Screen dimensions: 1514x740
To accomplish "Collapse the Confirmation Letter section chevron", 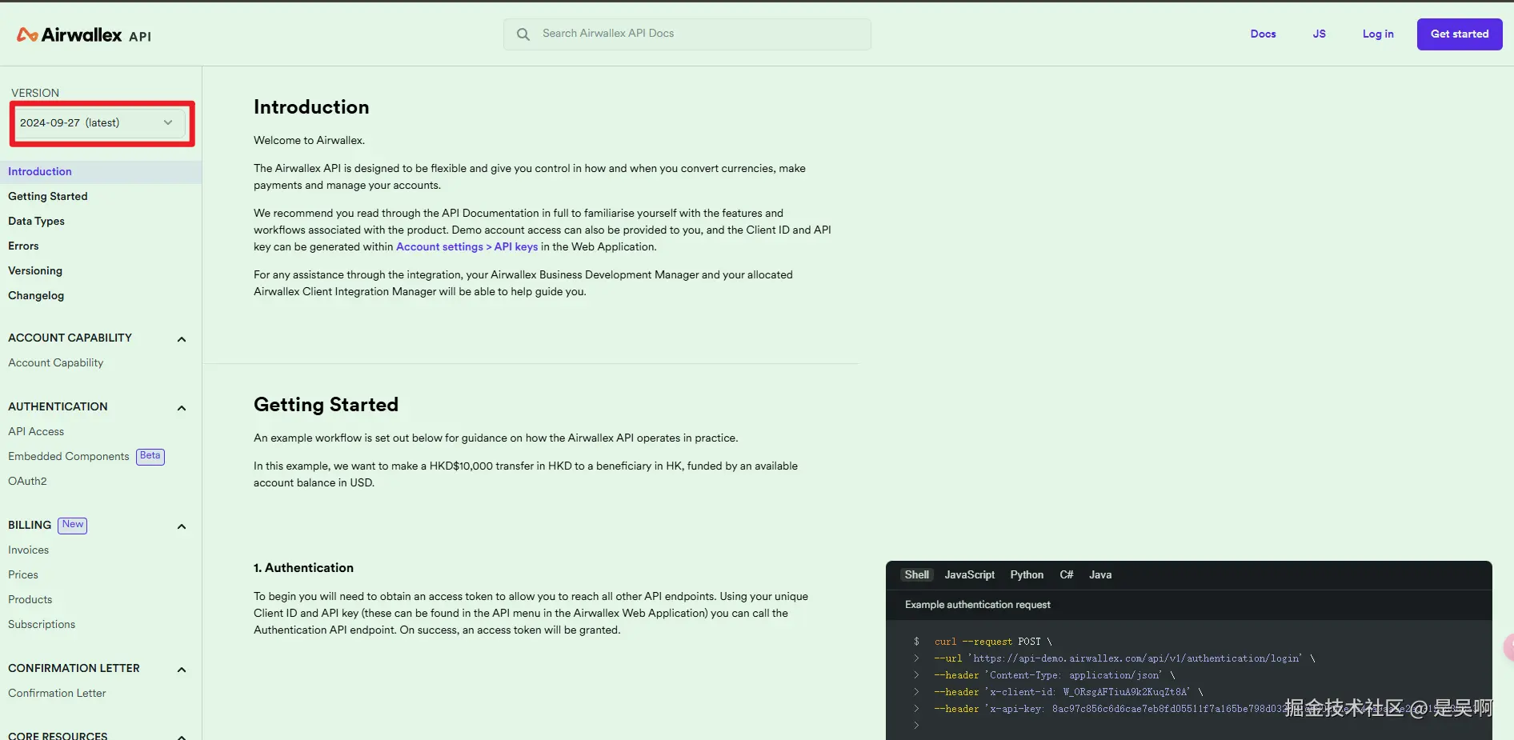I will 182,670.
